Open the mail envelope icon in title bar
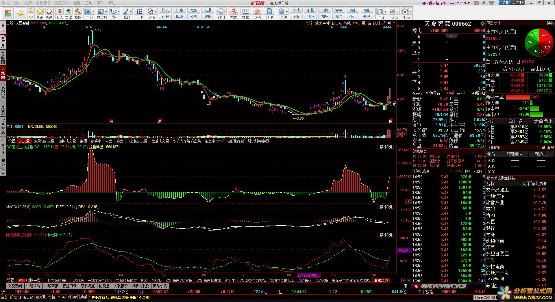This screenshot has width=555, height=302. 477,3
